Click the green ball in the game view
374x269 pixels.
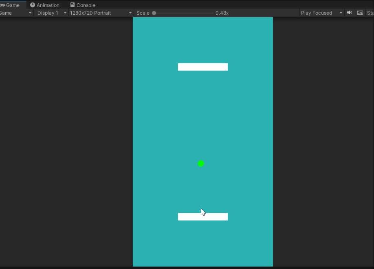tap(200, 163)
